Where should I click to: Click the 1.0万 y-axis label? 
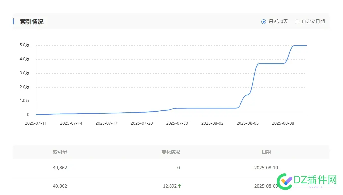pos(24,101)
